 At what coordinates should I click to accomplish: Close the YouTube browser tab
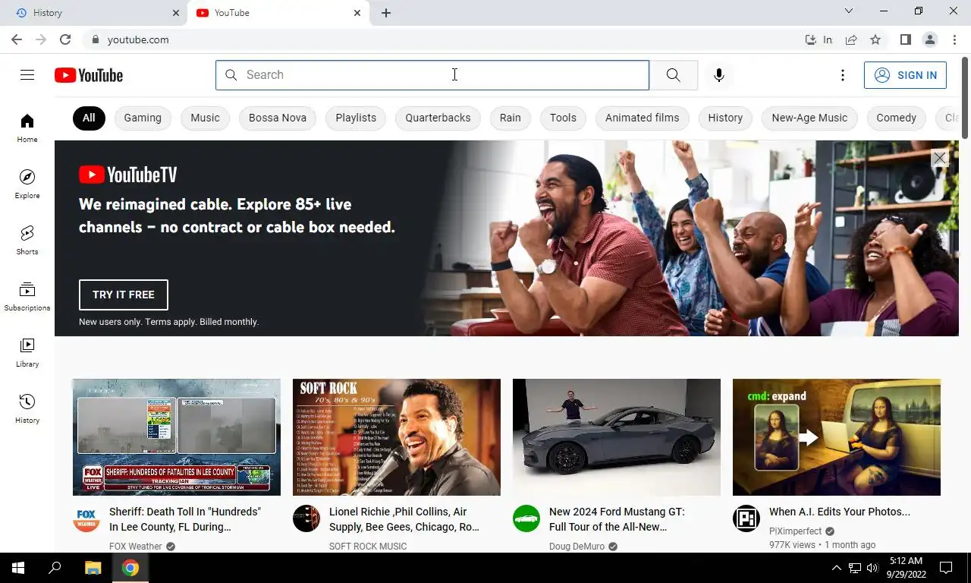pos(357,13)
